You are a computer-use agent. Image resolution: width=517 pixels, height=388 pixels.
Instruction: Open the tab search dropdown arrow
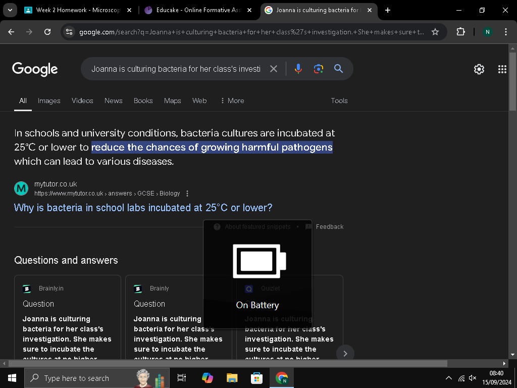coord(10,10)
